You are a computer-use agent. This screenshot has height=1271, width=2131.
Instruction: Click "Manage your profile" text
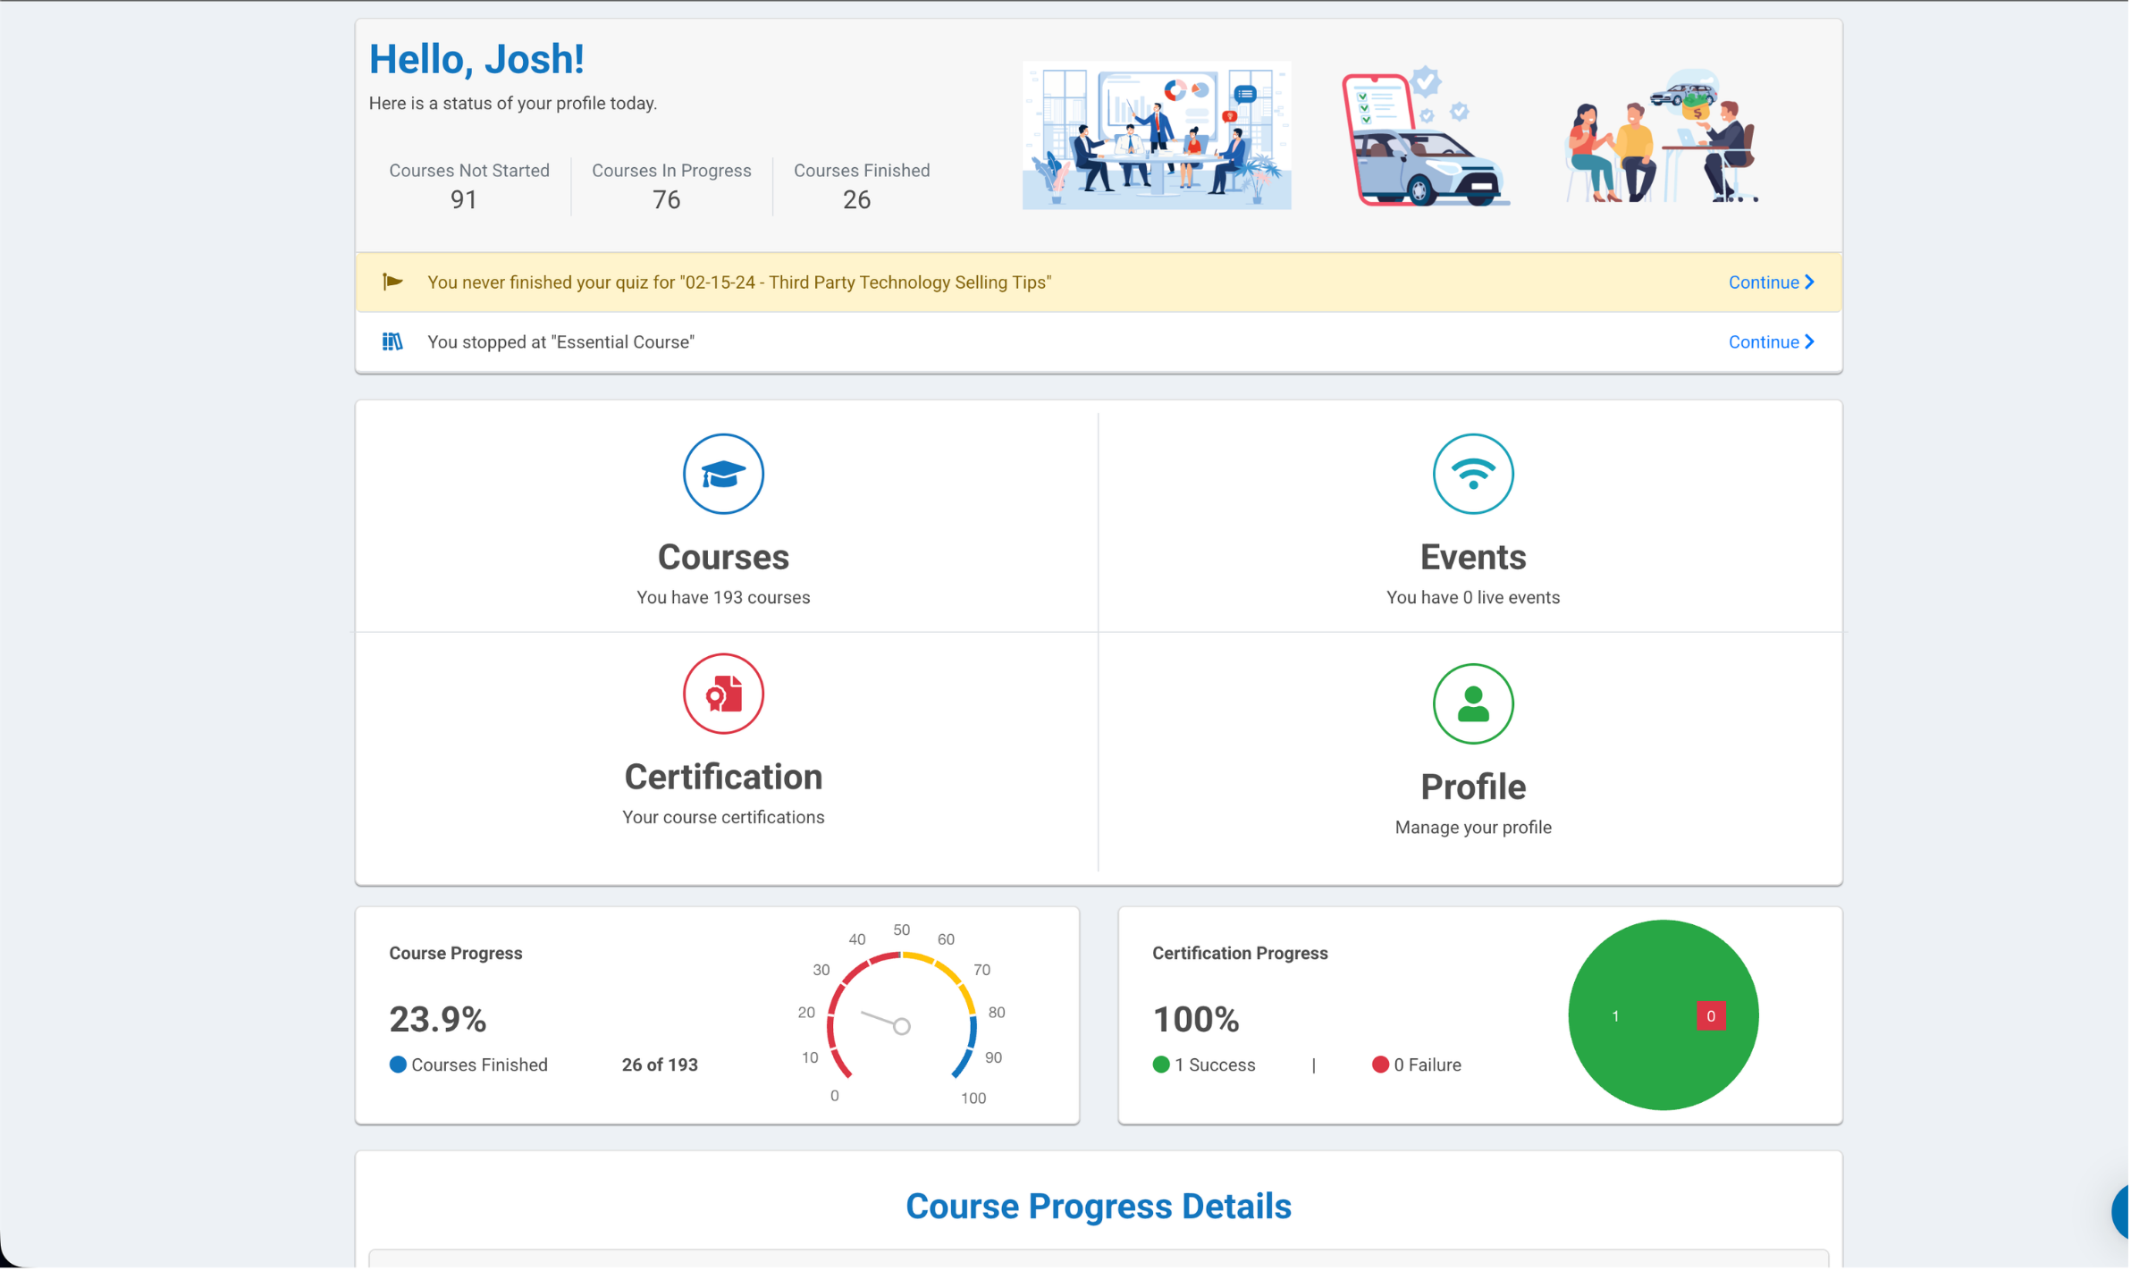coord(1475,829)
